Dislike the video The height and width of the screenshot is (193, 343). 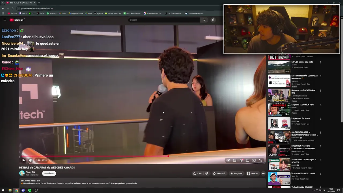pyautogui.click(x=207, y=173)
